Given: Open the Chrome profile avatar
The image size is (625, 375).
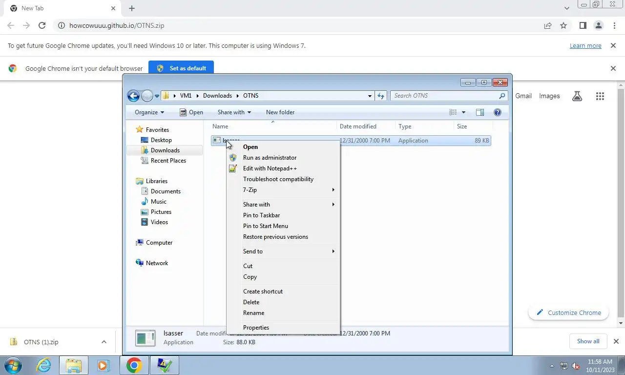Looking at the screenshot, I should pyautogui.click(x=598, y=25).
